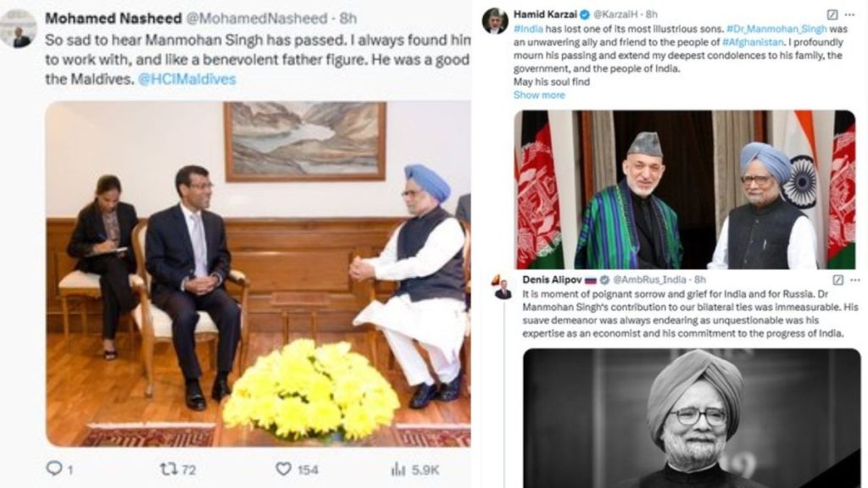Click the Grok icon on Alipov's tweet
Screen dimensions: 868x488
pyautogui.click(x=838, y=280)
